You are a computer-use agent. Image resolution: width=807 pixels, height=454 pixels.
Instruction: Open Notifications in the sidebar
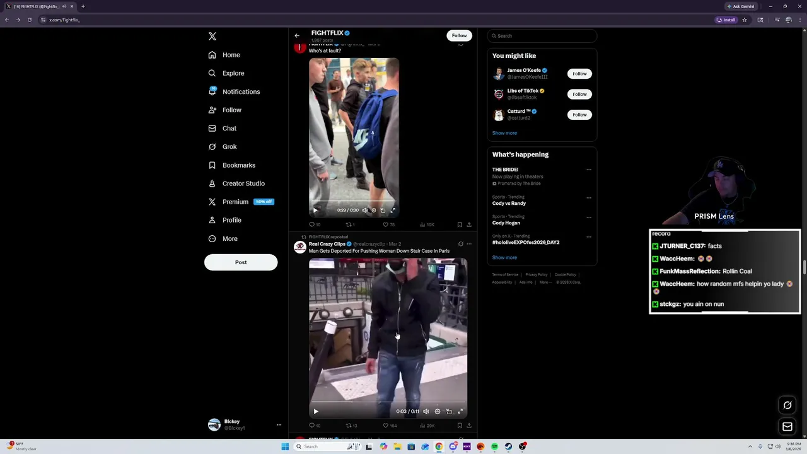[234, 91]
